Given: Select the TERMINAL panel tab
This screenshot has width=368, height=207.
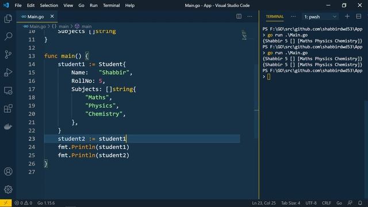Looking at the screenshot, I should click(275, 17).
